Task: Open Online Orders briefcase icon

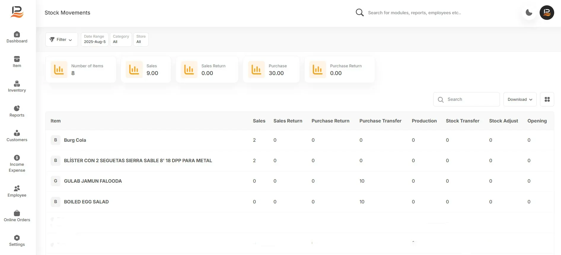Action: 17,213
